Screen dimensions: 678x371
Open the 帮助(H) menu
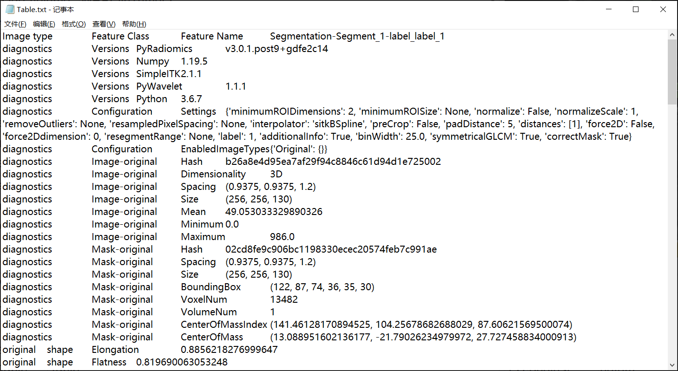tap(134, 24)
